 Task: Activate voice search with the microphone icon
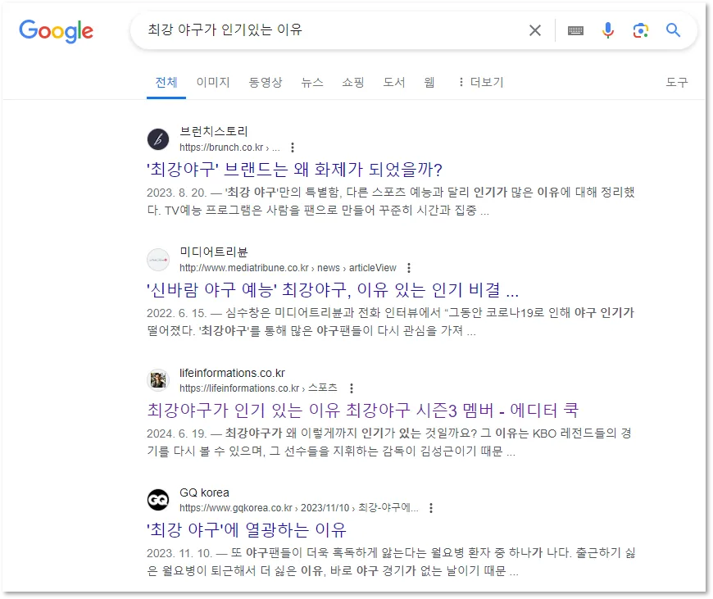607,29
